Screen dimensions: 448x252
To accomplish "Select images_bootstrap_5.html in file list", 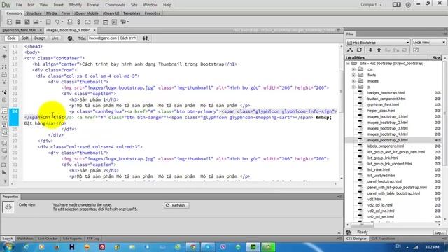I will pos(387,140).
